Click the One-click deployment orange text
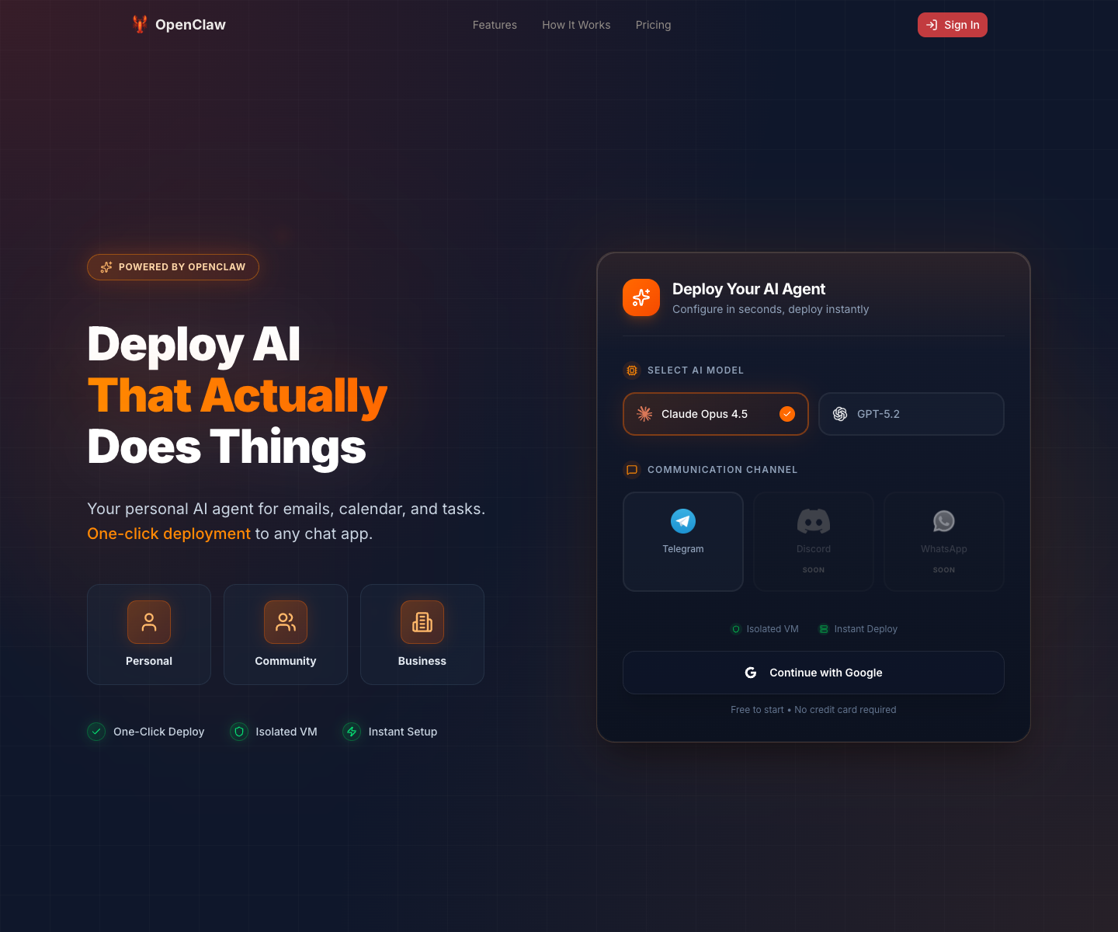Viewport: 1118px width, 932px height. tap(168, 534)
